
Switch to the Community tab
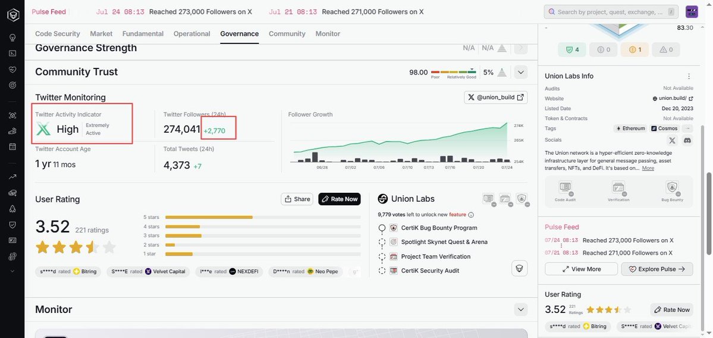[x=287, y=34]
